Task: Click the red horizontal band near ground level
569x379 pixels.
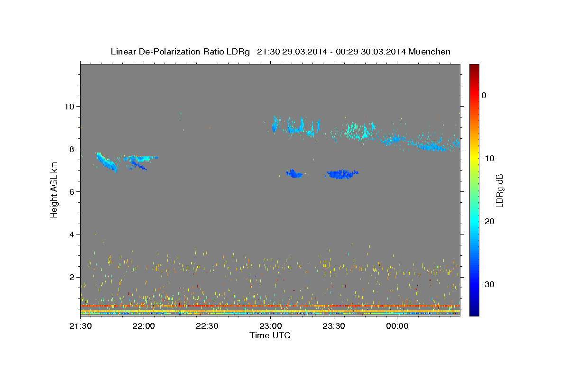Action: point(270,306)
